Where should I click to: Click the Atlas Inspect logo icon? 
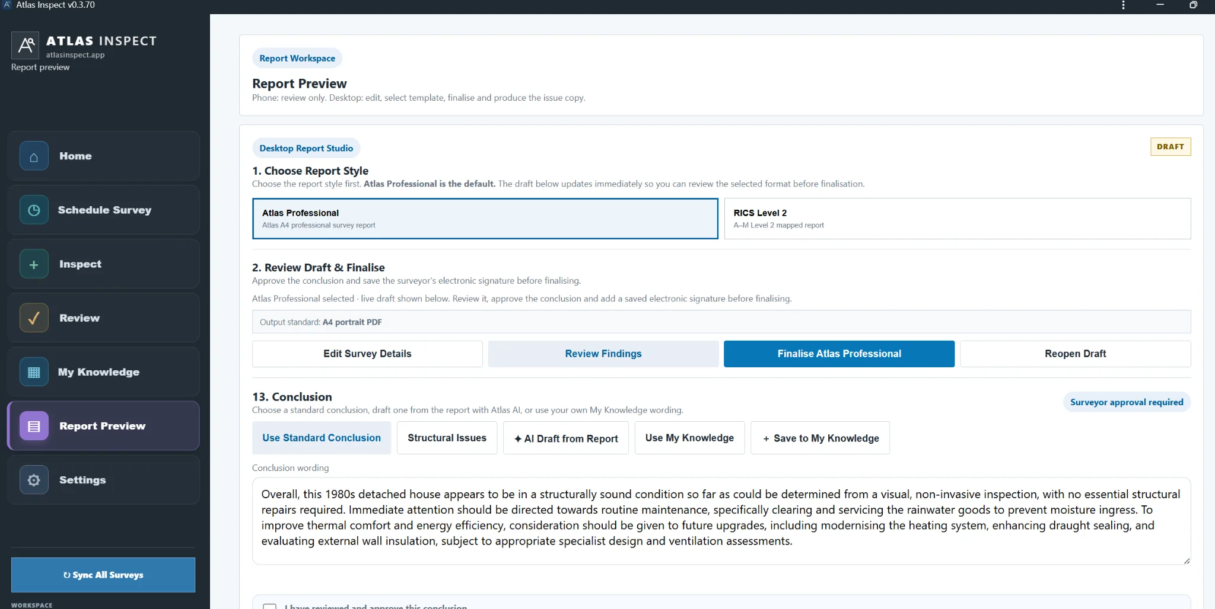click(25, 45)
